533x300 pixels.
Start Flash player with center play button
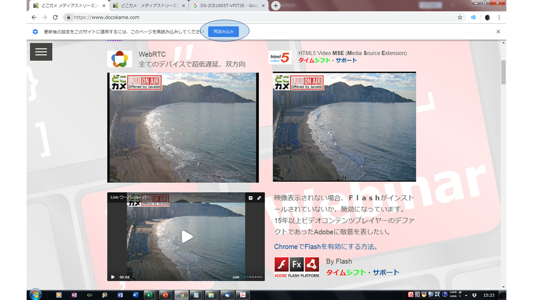pos(187,237)
